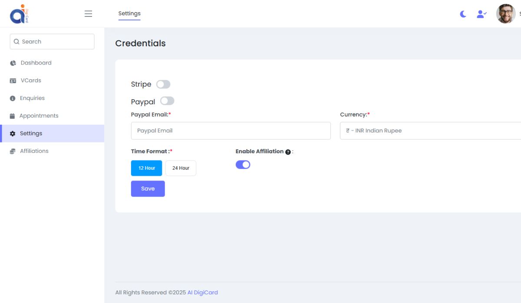521x303 pixels.
Task: Toggle dark mode with the moon icon
Action: point(462,14)
